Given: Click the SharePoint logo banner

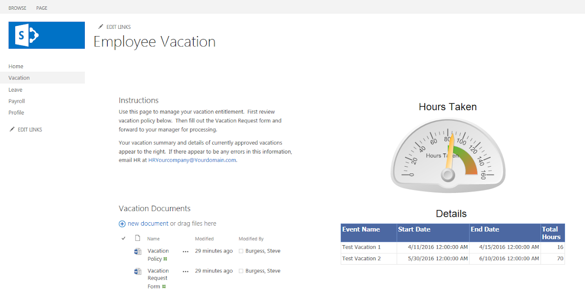Looking at the screenshot, I should (46, 35).
